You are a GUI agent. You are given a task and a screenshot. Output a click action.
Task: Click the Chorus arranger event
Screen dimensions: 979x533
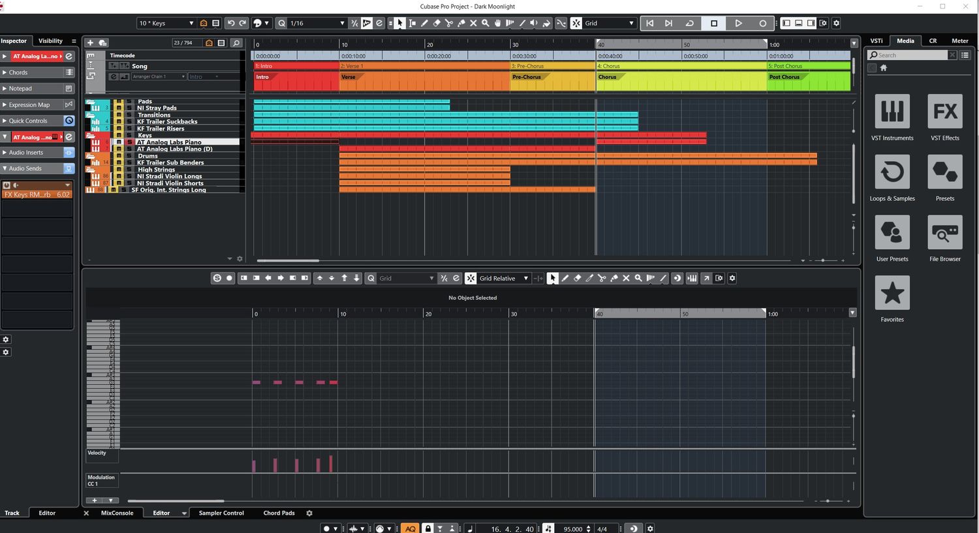point(681,81)
